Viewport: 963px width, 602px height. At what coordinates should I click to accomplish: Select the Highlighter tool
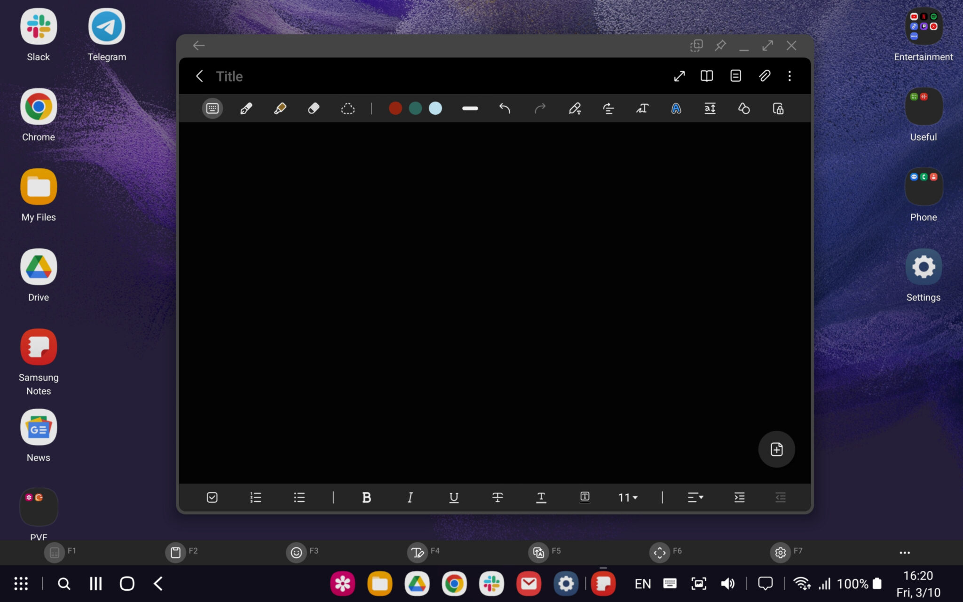coord(280,108)
